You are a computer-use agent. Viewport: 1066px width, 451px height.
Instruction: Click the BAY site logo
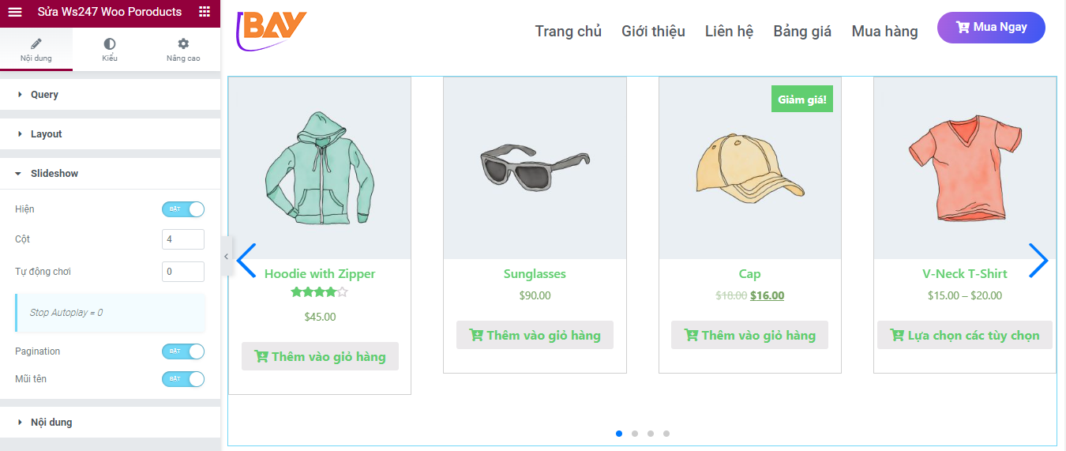272,30
